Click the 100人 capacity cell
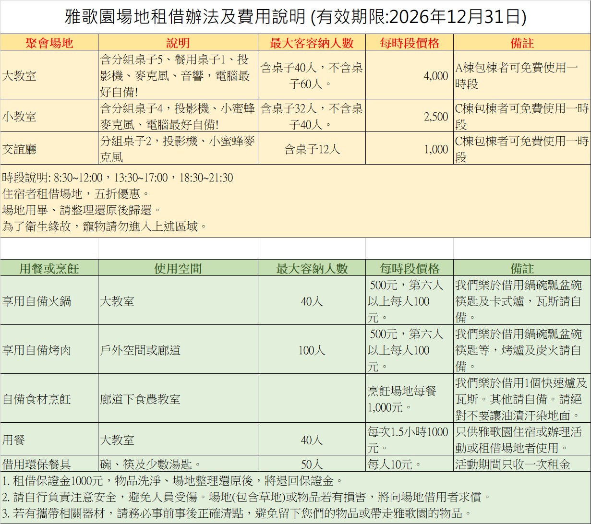The width and height of the screenshot is (591, 524). coord(312,350)
